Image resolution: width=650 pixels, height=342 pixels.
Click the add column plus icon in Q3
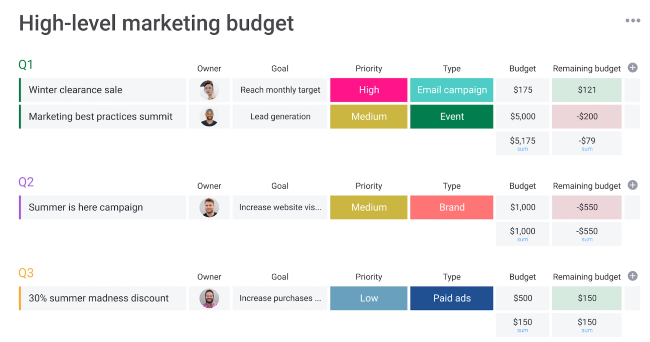point(632,276)
